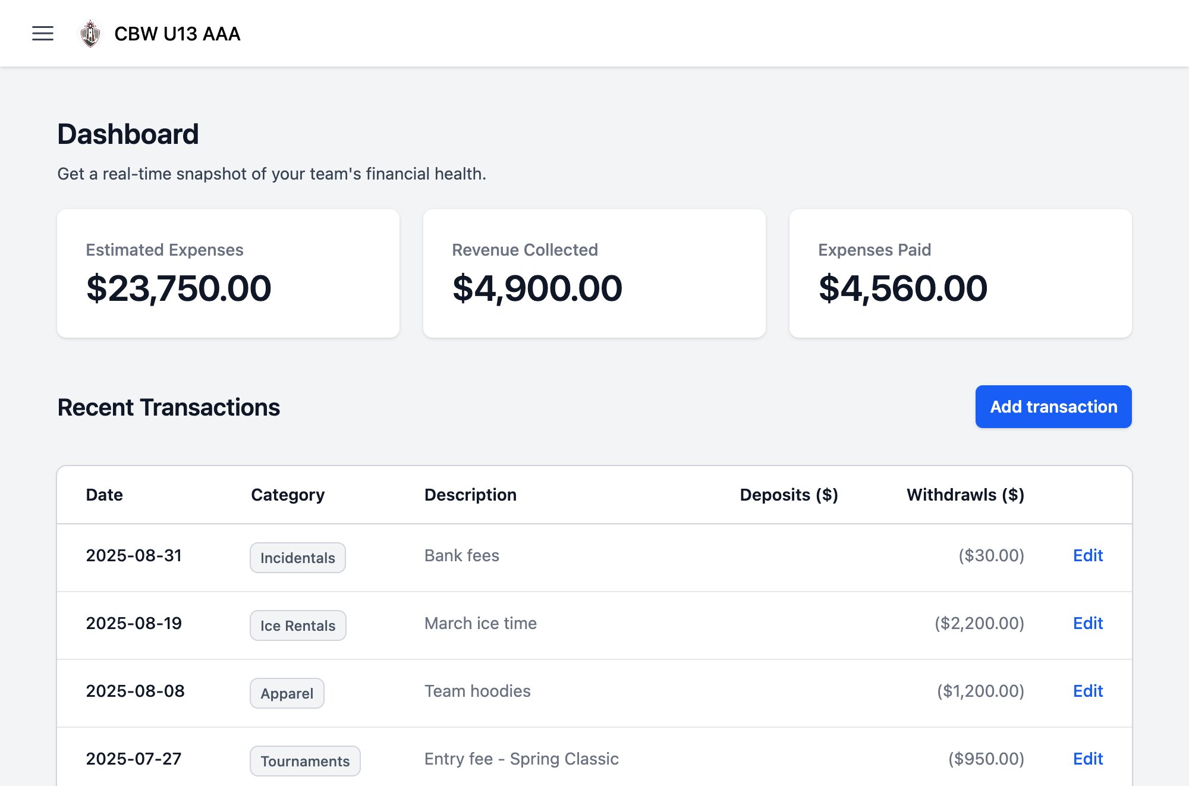Click the date 2025-08-31
Screen dimensions: 1189x786
pos(134,555)
